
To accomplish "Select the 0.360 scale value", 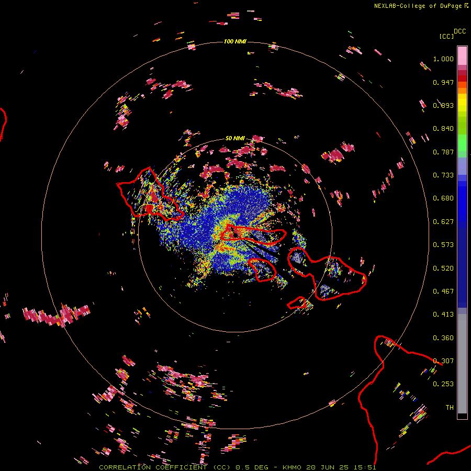I will pyautogui.click(x=443, y=338).
